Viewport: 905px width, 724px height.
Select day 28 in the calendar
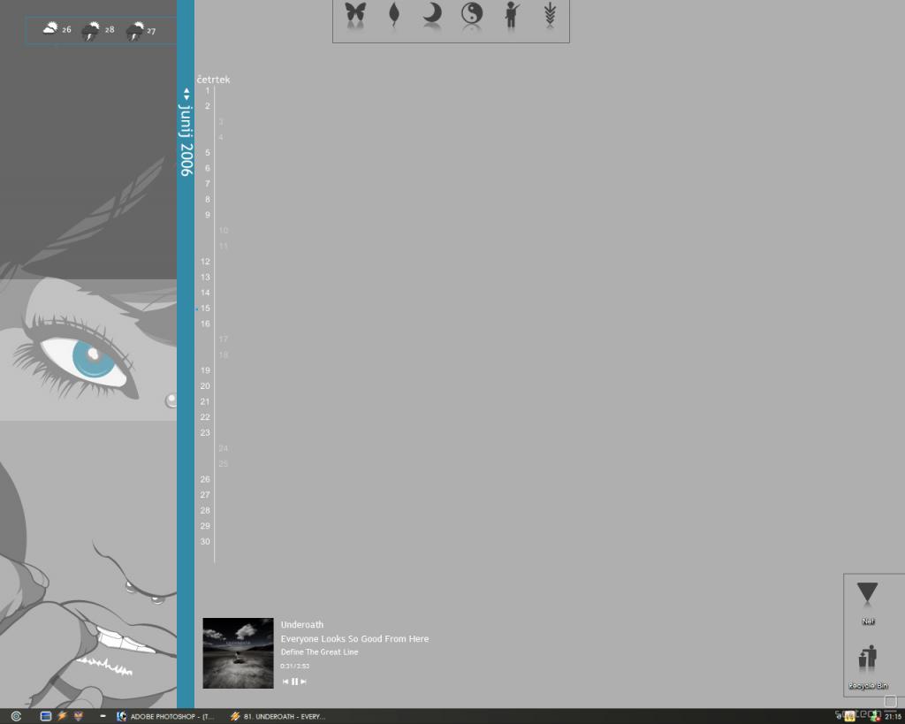205,510
